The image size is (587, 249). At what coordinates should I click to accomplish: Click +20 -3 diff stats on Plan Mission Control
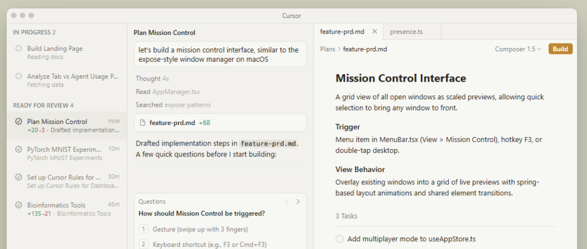click(x=36, y=130)
